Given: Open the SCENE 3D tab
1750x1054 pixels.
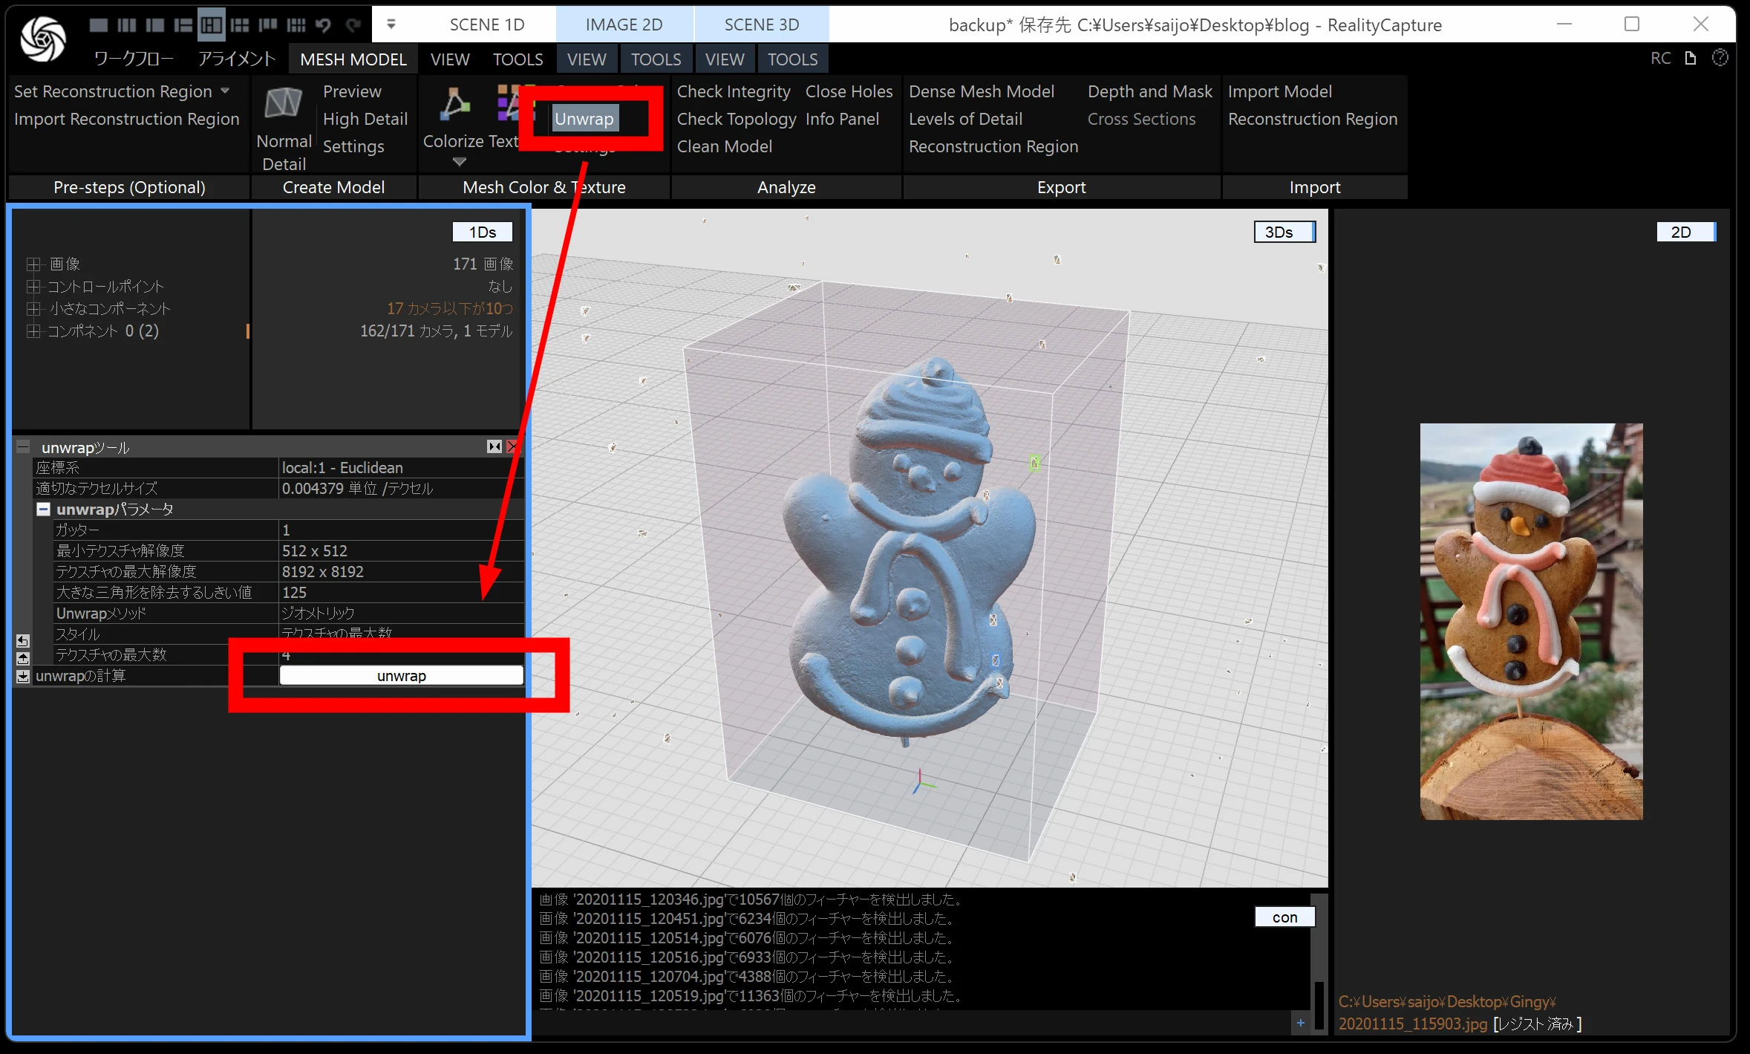Looking at the screenshot, I should 761,25.
